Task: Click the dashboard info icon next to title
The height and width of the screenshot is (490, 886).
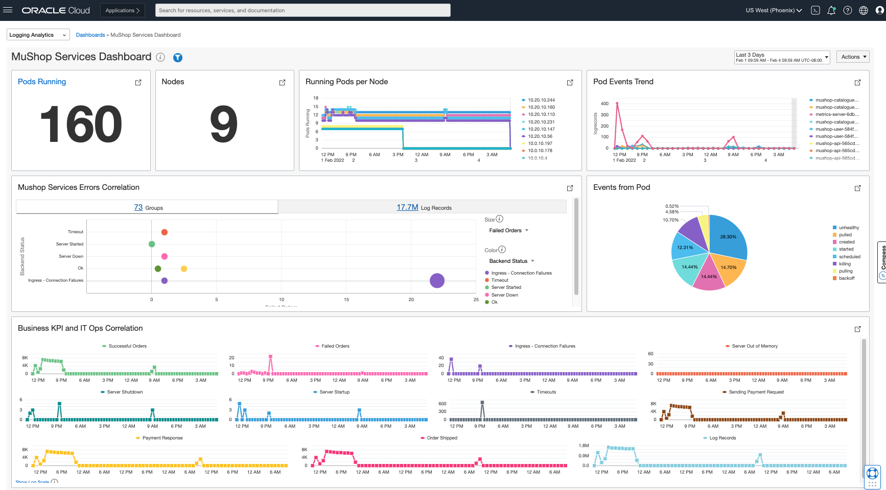Action: point(160,57)
